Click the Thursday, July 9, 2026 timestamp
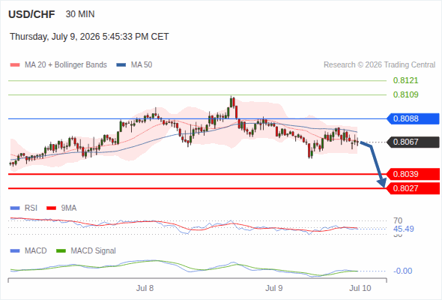The height and width of the screenshot is (300, 442). click(89, 37)
